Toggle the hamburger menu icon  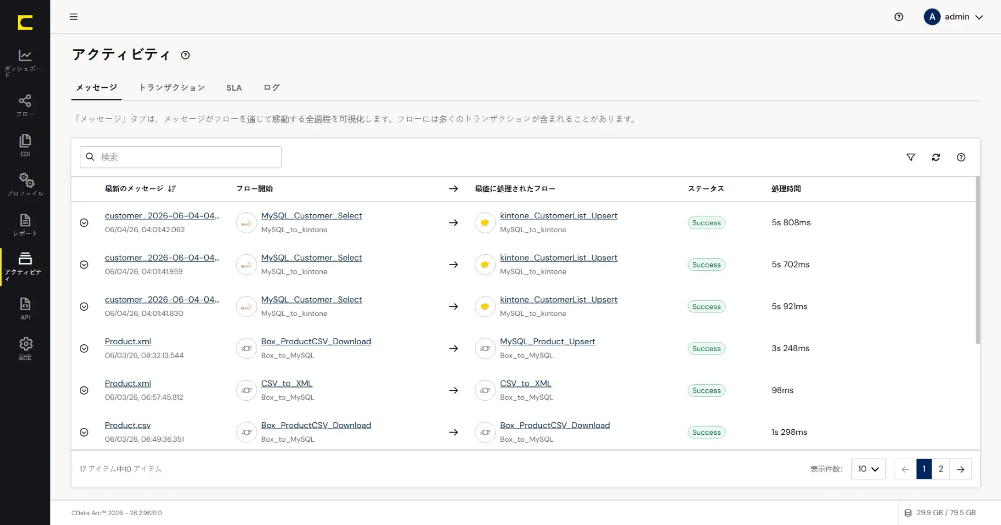coord(73,17)
